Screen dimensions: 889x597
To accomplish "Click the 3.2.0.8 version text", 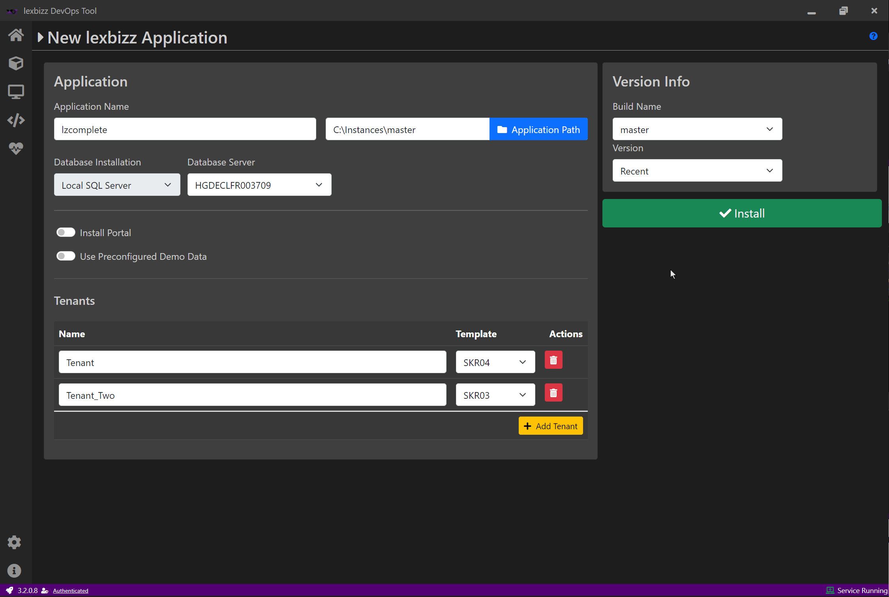I will pyautogui.click(x=28, y=591).
